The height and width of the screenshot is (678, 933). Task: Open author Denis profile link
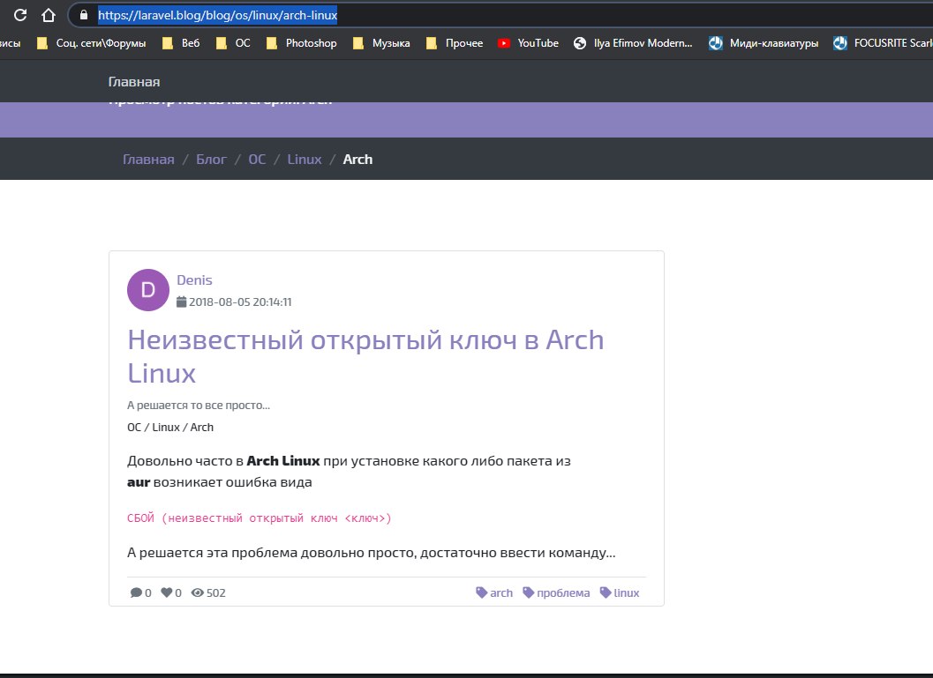(x=194, y=279)
